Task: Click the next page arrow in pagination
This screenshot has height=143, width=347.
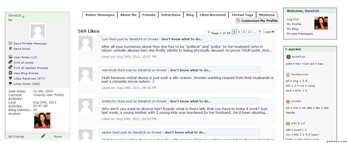Action: point(259,32)
